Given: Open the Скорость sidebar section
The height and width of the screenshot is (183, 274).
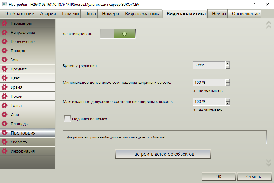Looking at the screenshot, I should 27,142.
